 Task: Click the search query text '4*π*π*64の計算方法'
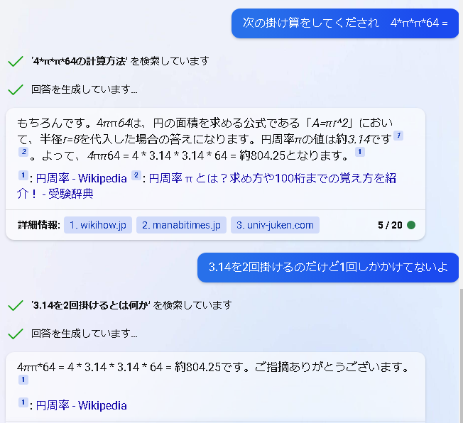pyautogui.click(x=79, y=61)
